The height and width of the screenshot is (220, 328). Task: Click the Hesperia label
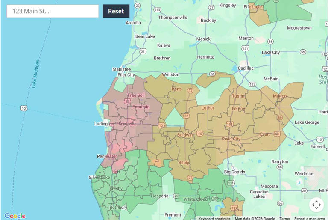[160, 196]
